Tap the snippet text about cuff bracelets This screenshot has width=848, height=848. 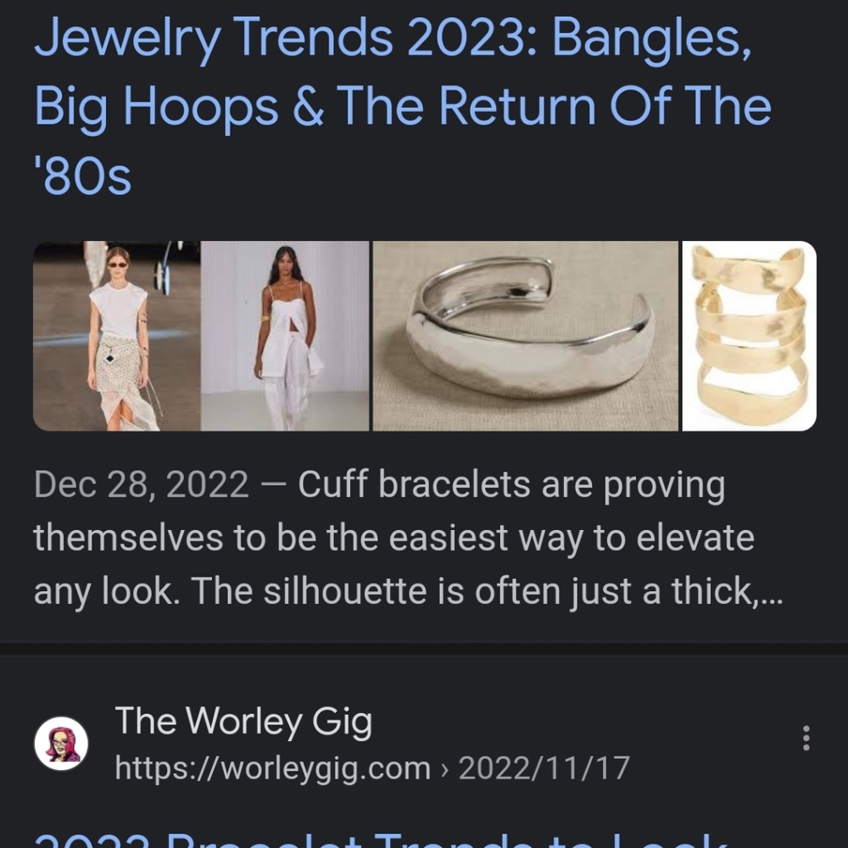[x=509, y=485]
